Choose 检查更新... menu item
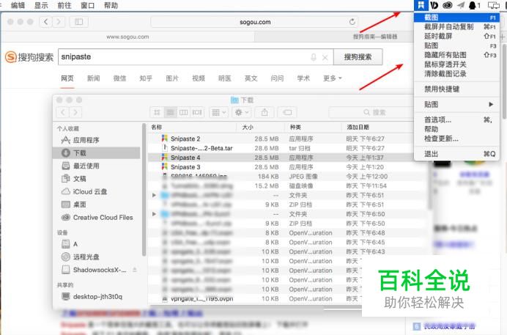 click(456, 139)
